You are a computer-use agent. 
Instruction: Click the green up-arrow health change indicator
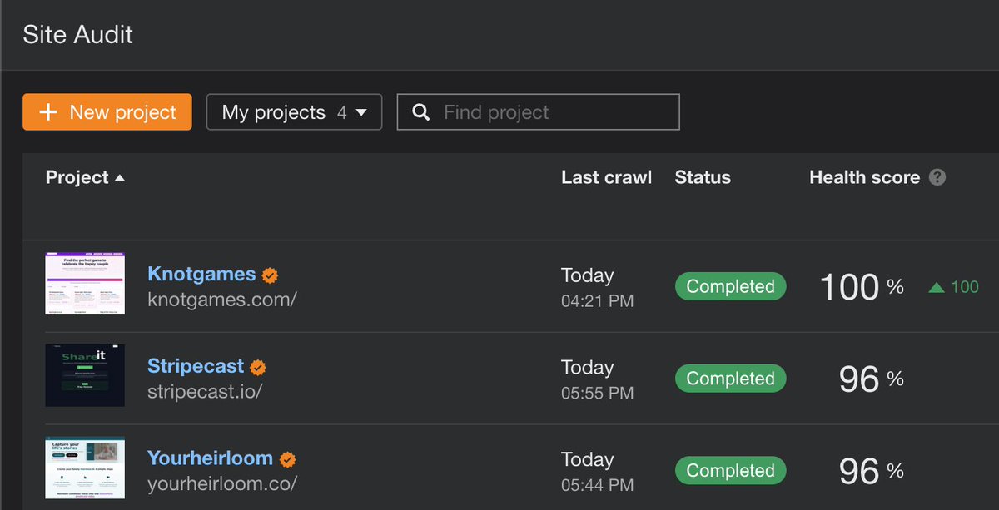(937, 287)
